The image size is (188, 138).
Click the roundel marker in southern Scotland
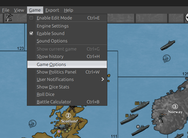(x=59, y=131)
